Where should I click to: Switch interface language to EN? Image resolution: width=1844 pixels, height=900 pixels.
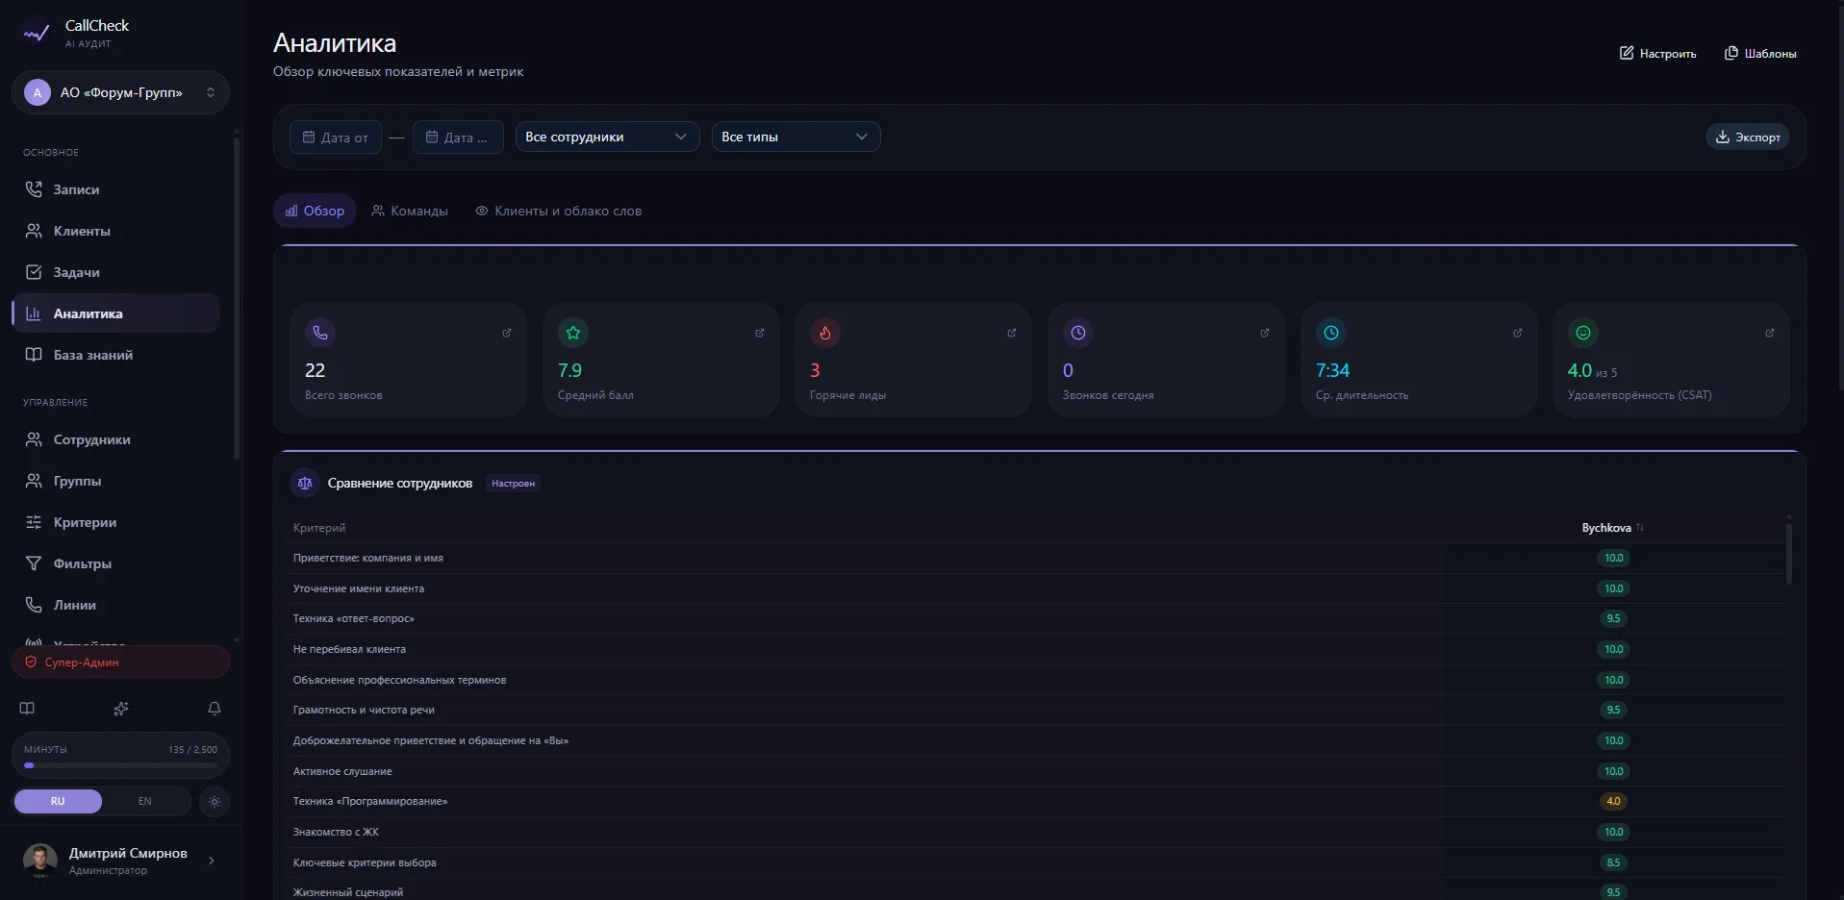pos(145,801)
